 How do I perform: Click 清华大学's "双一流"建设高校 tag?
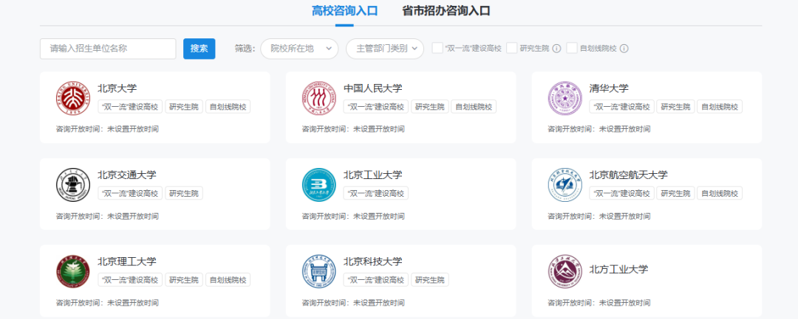622,107
